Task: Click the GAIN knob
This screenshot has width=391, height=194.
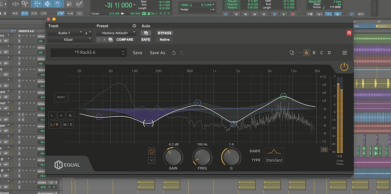Action: click(x=173, y=156)
